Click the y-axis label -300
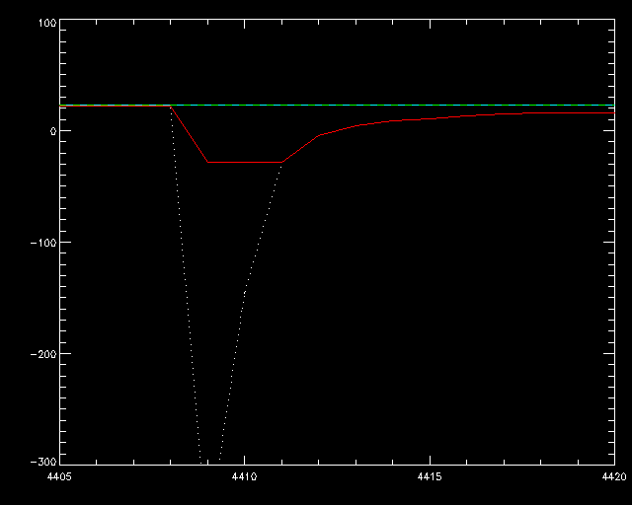This screenshot has height=505, width=632. [x=43, y=462]
